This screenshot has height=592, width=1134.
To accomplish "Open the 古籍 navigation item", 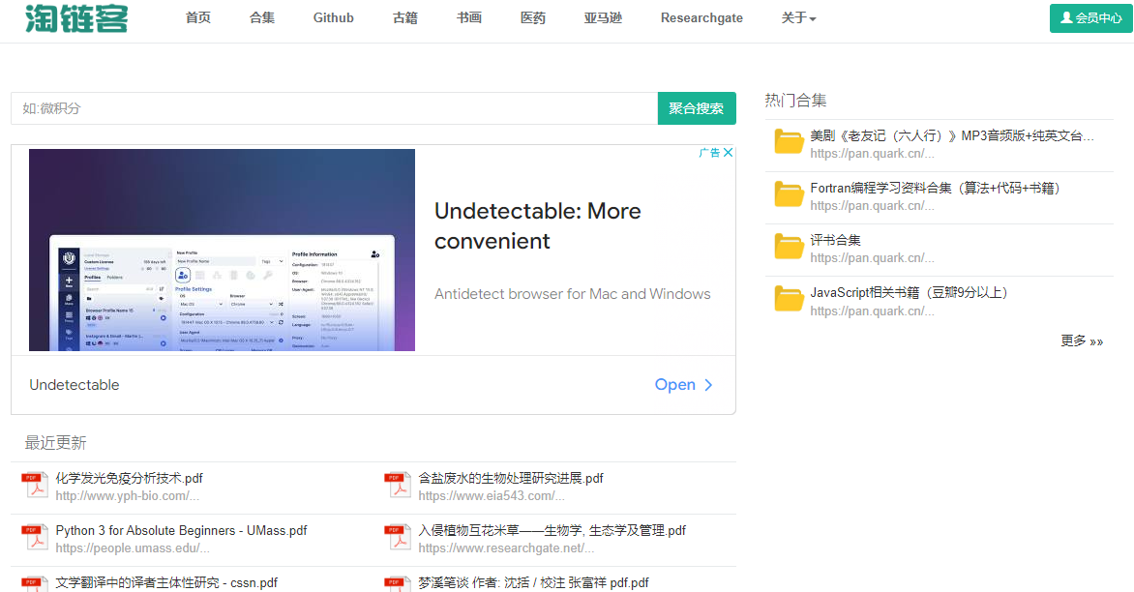I will pyautogui.click(x=405, y=18).
